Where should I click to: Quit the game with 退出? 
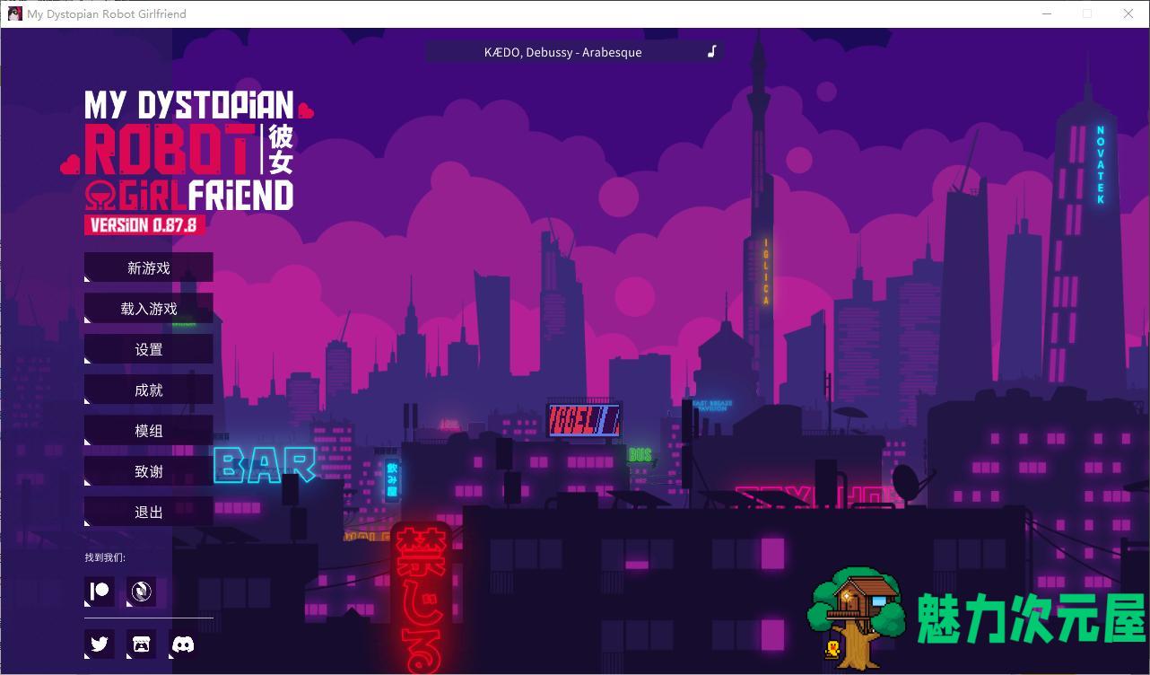(x=149, y=512)
